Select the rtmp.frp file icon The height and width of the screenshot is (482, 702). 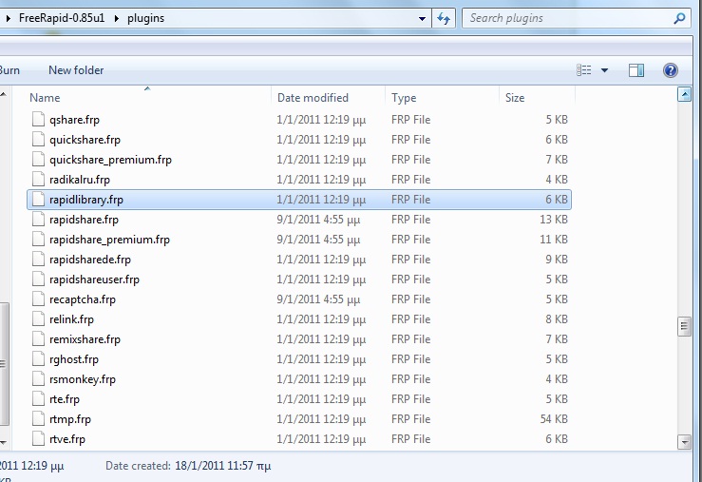(x=38, y=419)
